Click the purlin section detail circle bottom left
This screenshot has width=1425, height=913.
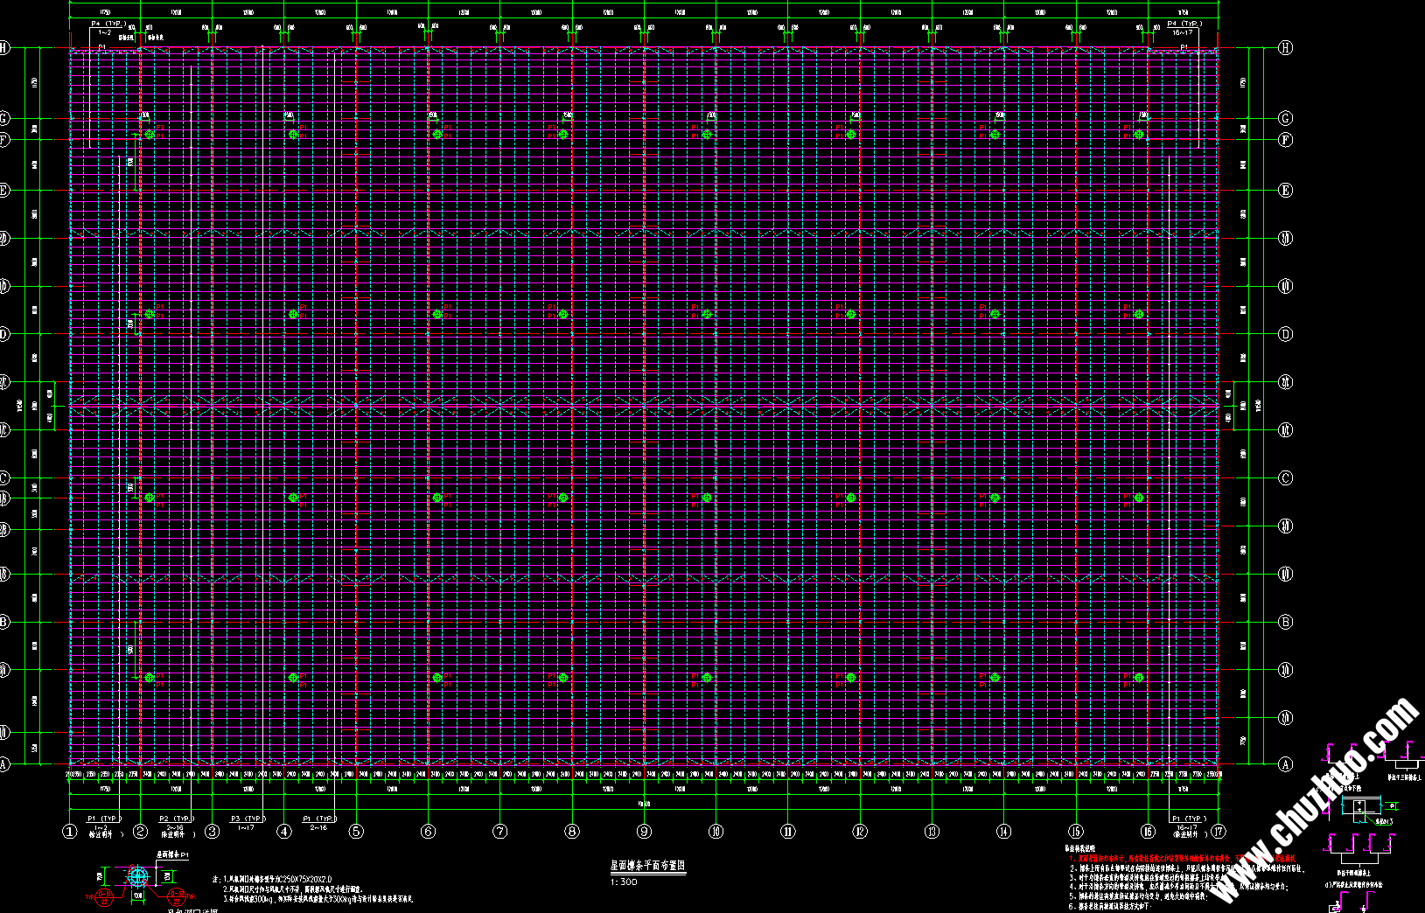pos(137,877)
